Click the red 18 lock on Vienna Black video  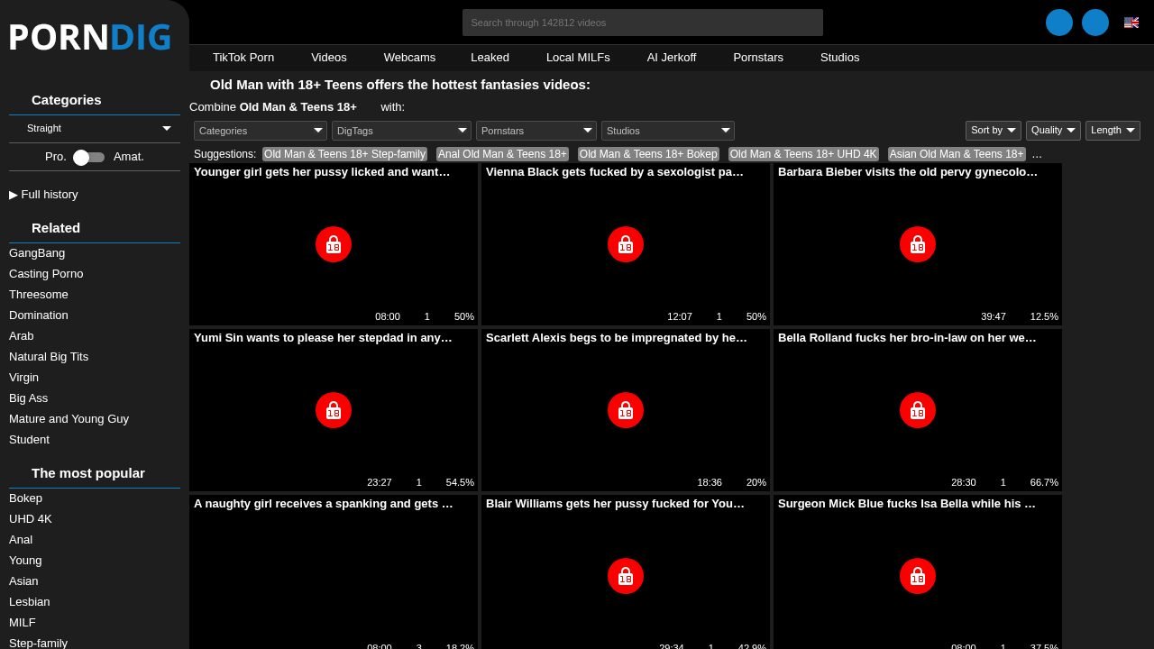626,244
